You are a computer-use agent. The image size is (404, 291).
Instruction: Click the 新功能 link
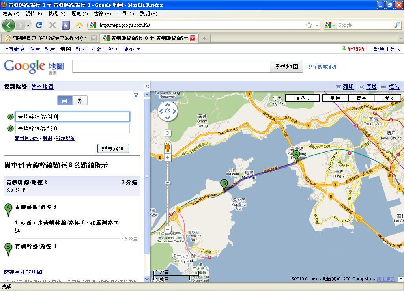[x=357, y=49]
